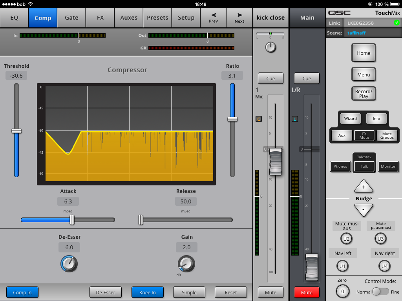Viewport: 402px width, 301px height.
Task: Enable Cue on the L/R main
Action: pos(307,78)
